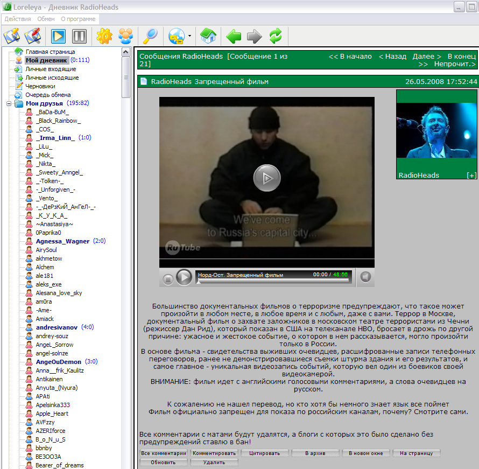The width and height of the screenshot is (479, 469).
Task: Select friend Alesana_love_sky
Action: 59,293
